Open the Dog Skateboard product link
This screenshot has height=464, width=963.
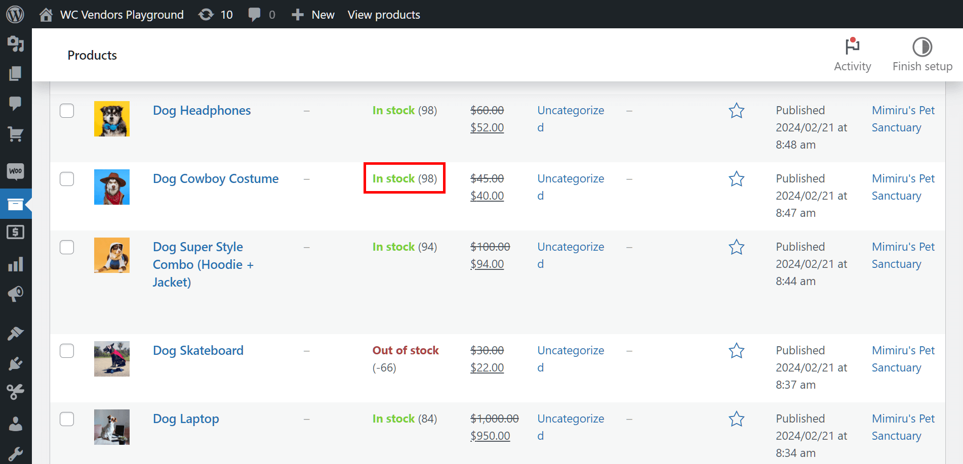pos(198,350)
